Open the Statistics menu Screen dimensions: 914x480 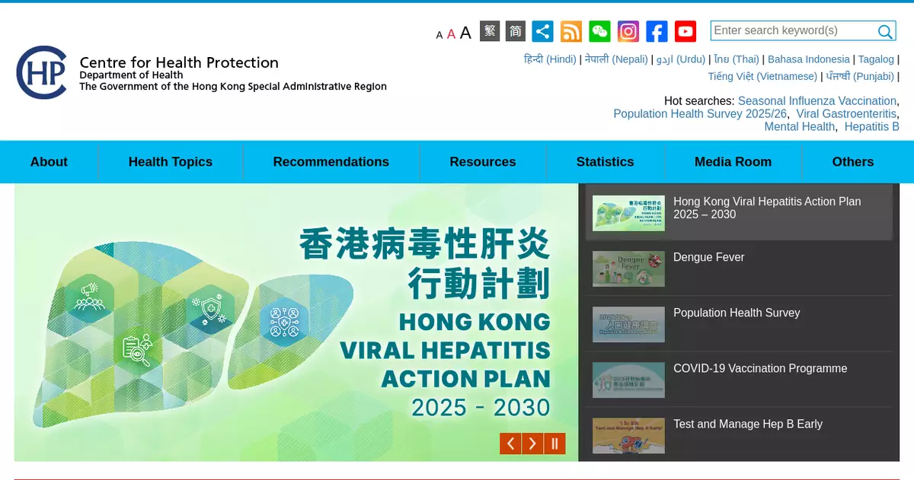(605, 162)
